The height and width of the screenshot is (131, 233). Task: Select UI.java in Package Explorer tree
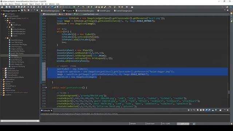tap(15, 36)
